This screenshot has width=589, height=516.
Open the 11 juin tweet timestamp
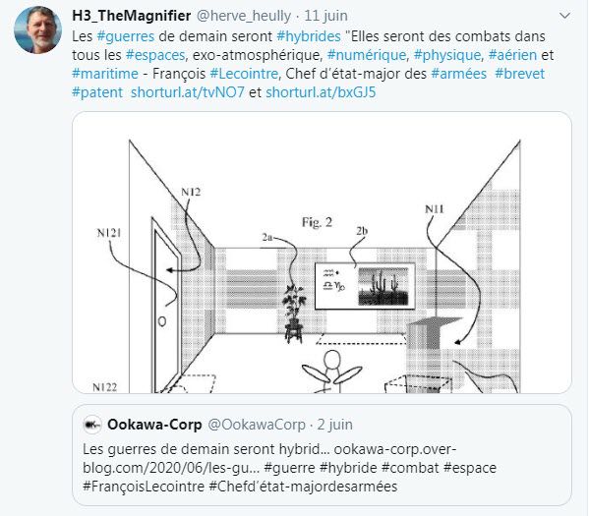[x=325, y=16]
